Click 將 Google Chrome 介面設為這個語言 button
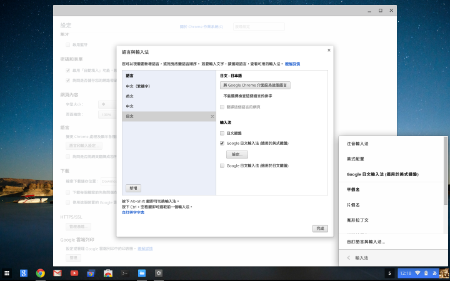This screenshot has width=450, height=281. pos(255,85)
